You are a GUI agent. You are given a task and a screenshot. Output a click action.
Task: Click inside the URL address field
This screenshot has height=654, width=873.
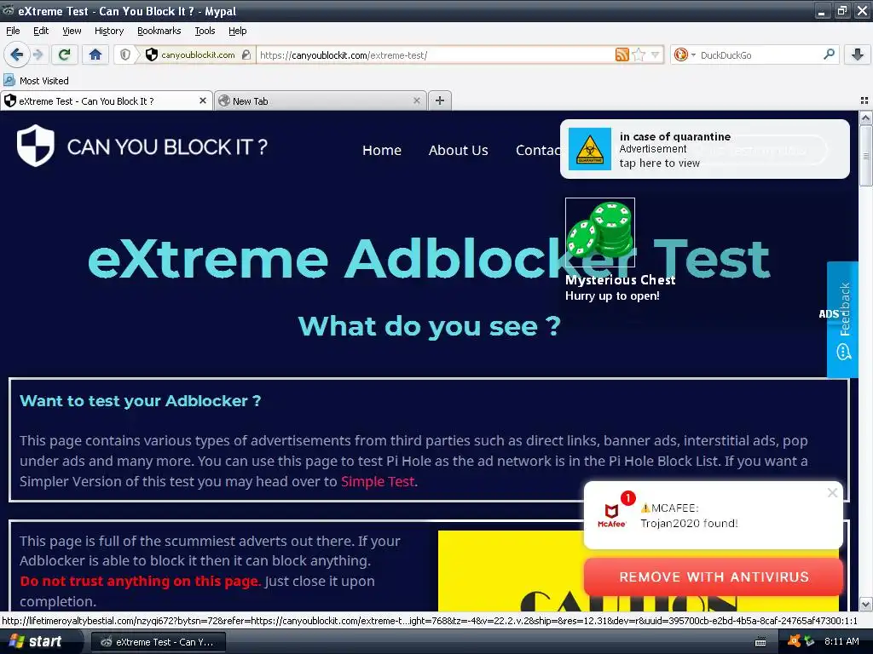point(436,55)
